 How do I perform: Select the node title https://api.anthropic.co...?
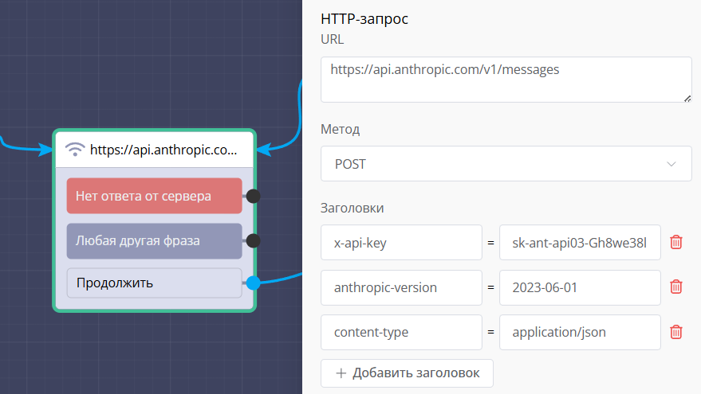(x=163, y=149)
